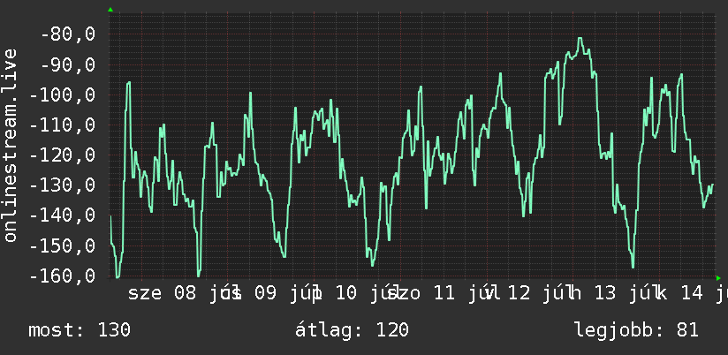Image resolution: width=728 pixels, height=355 pixels.
Task: Click the -90,0 Y-axis label
Action: [68, 65]
